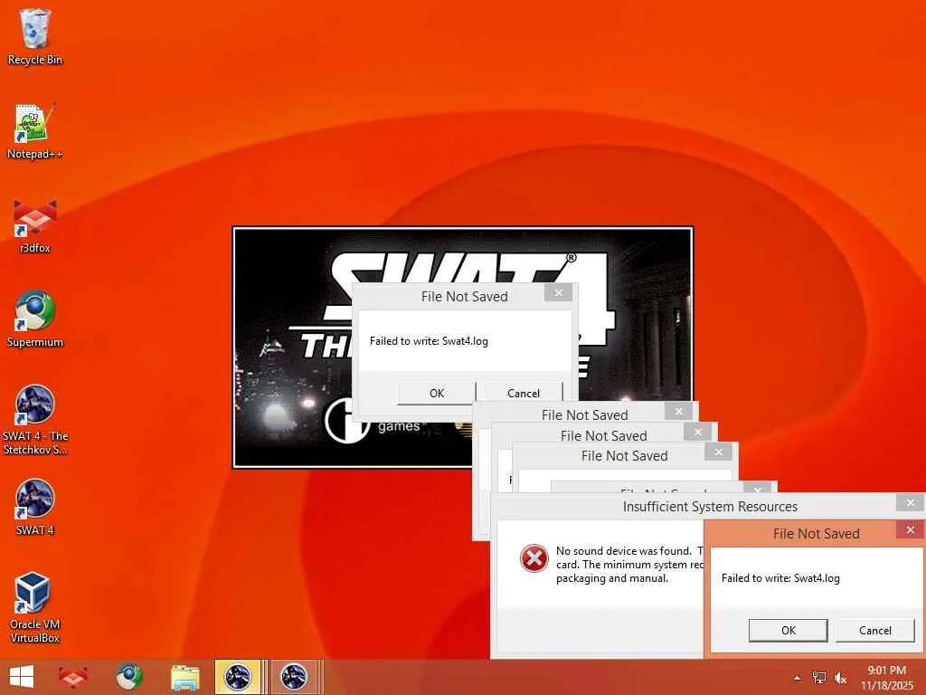Screen dimensions: 926x695
Task: Close the third stacked File Not Saved dialog
Action: coord(718,452)
